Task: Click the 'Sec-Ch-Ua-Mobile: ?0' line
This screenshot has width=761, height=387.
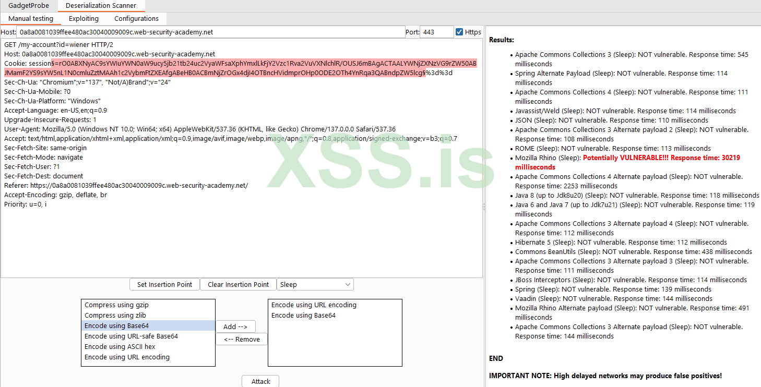Action: (37, 92)
